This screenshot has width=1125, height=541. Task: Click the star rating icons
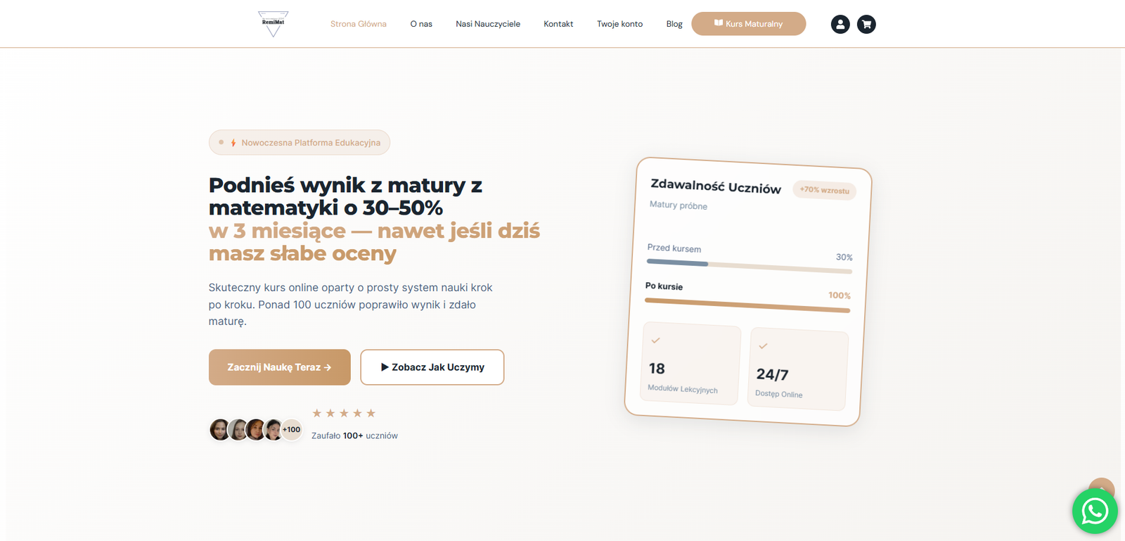[x=344, y=413]
